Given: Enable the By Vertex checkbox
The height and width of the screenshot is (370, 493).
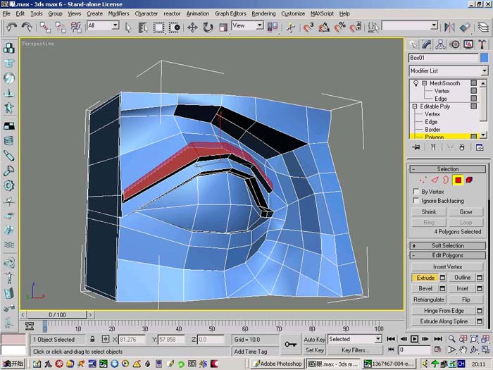Looking at the screenshot, I should [x=416, y=191].
